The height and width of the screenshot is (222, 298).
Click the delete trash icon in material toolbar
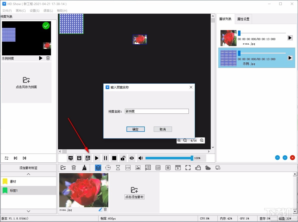coord(73,168)
